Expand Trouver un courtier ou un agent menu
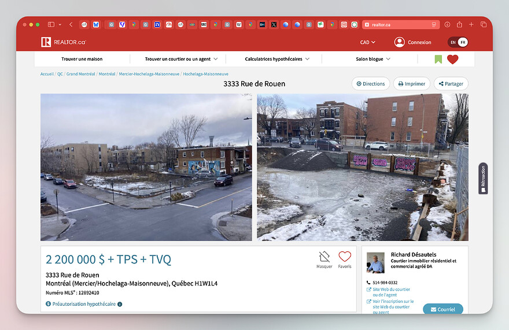 pyautogui.click(x=181, y=59)
